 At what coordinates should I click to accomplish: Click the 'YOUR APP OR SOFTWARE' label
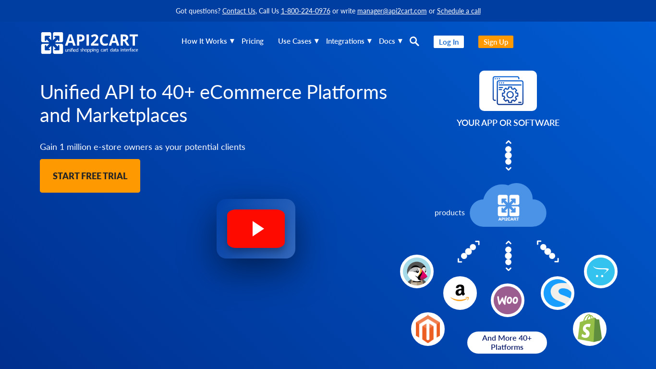pyautogui.click(x=508, y=123)
